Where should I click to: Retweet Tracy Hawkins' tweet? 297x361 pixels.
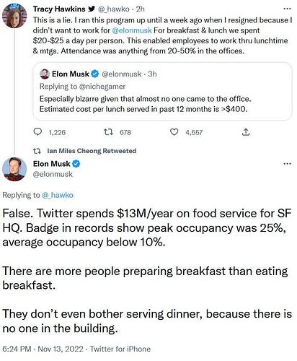click(x=107, y=132)
